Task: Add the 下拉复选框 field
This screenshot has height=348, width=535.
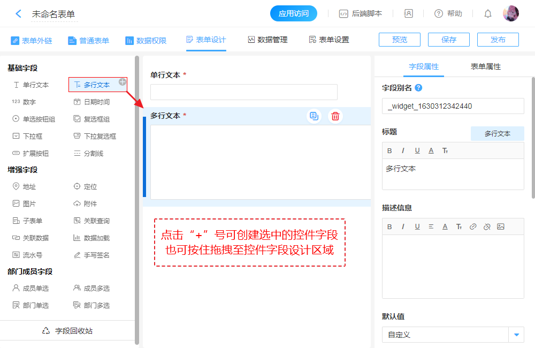Action: [95, 136]
